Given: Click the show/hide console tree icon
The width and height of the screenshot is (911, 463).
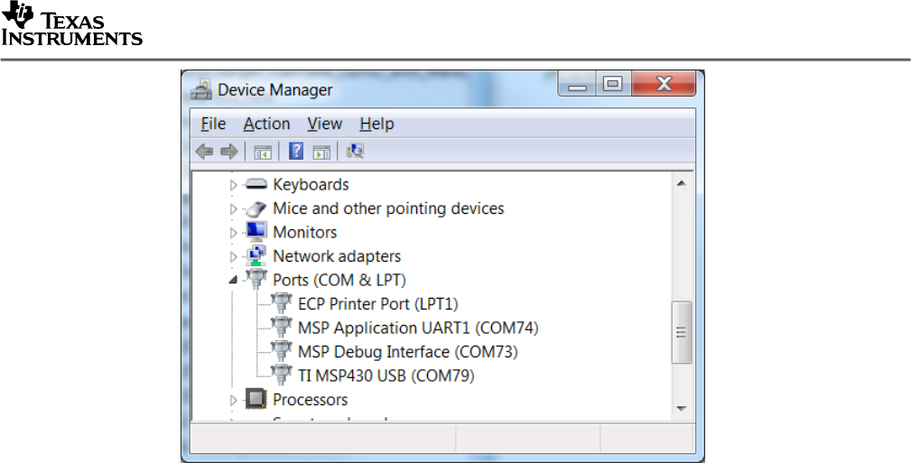Looking at the screenshot, I should (x=263, y=152).
